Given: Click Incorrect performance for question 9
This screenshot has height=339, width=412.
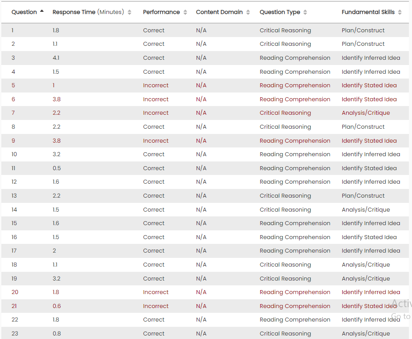Looking at the screenshot, I should (156, 141).
